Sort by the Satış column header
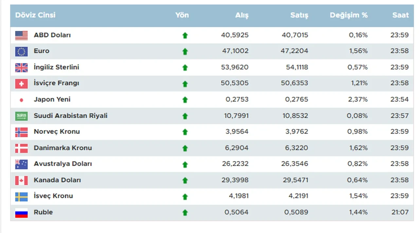Screen dimensions: 419x233 click(300, 15)
